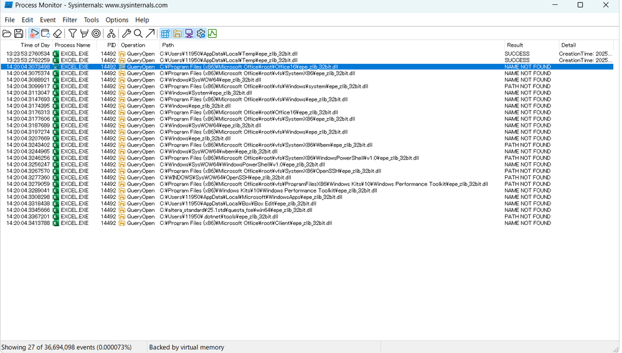Screen dimensions: 622x353
Task: Open the Options menu
Action: [117, 20]
